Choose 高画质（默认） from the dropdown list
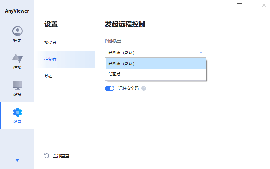This screenshot has height=169, width=270. 155,64
